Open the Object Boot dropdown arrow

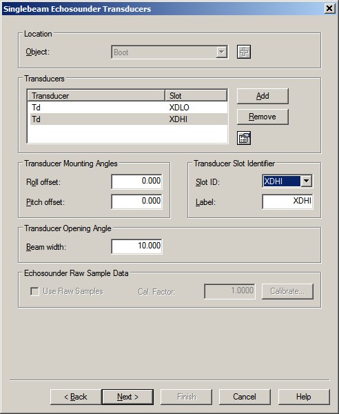pyautogui.click(x=222, y=52)
